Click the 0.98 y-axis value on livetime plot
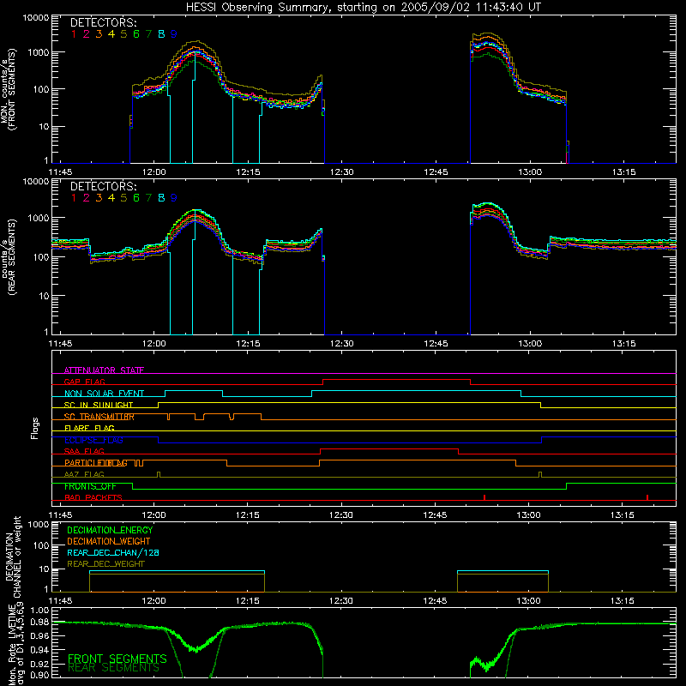Viewport: 686px width, 686px height. pos(40,623)
